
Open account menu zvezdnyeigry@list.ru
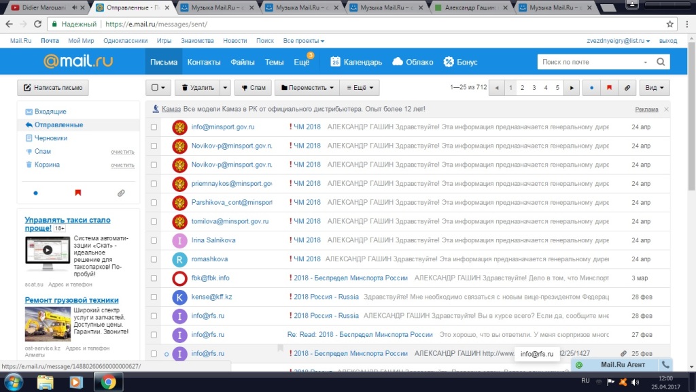pos(618,40)
